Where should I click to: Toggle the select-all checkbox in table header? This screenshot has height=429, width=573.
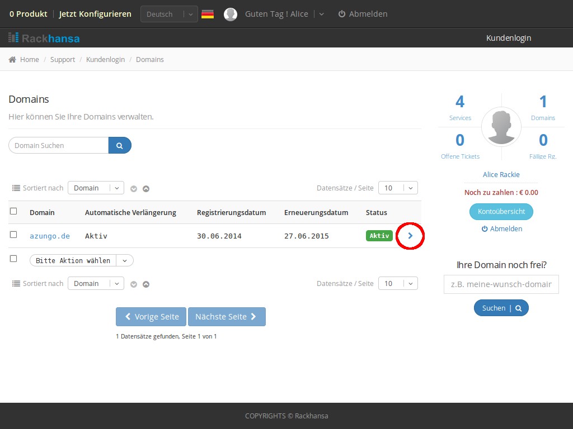13,211
